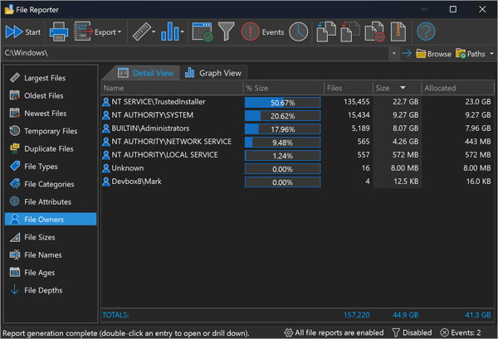This screenshot has width=498, height=339.
Task: Click the Events: 2 status indicator
Action: (x=461, y=332)
